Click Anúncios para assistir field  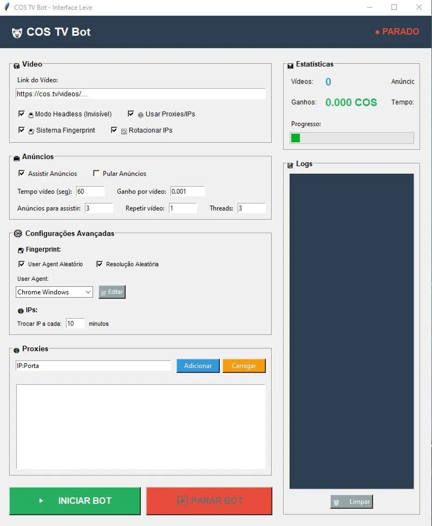(99, 208)
